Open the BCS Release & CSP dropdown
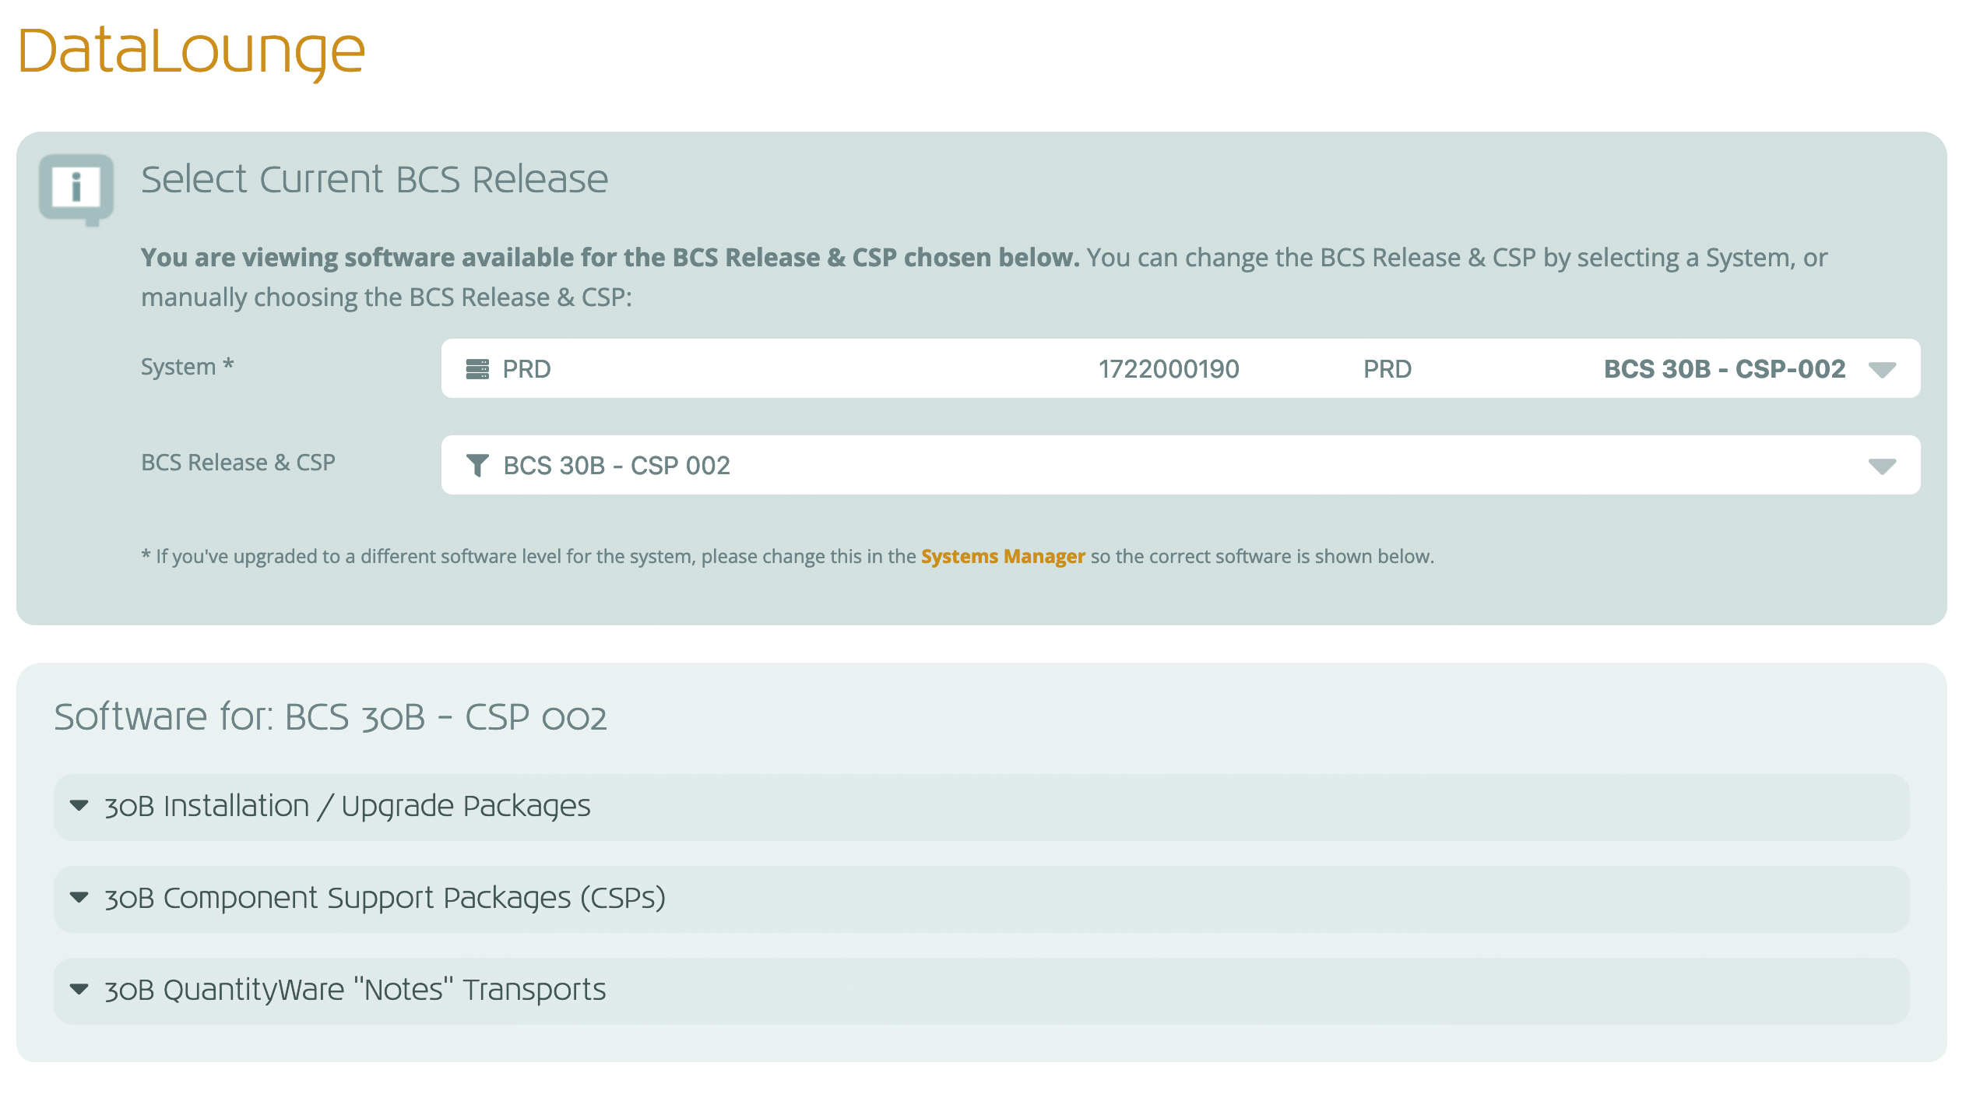The width and height of the screenshot is (1973, 1112). click(1180, 465)
